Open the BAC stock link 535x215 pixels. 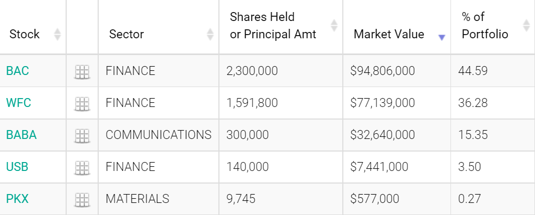point(18,71)
